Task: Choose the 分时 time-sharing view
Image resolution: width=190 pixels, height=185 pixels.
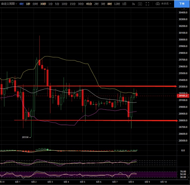Action: point(35,4)
